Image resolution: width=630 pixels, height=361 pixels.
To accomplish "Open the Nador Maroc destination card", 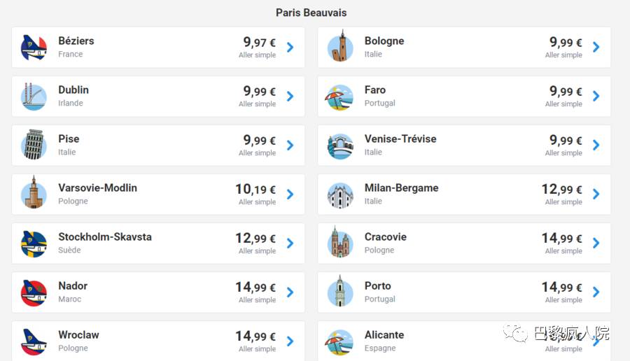I will [158, 292].
